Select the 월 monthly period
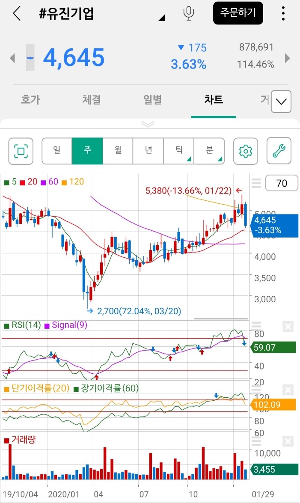Viewport: 300px width, 503px height. click(x=118, y=151)
